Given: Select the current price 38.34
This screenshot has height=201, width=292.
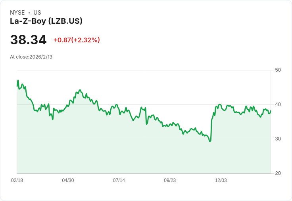Looking at the screenshot, I should pyautogui.click(x=28, y=40).
